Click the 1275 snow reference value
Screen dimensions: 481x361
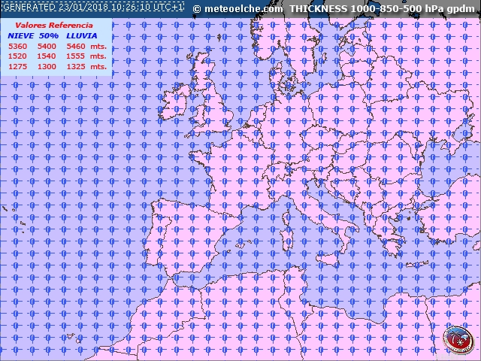(x=17, y=67)
